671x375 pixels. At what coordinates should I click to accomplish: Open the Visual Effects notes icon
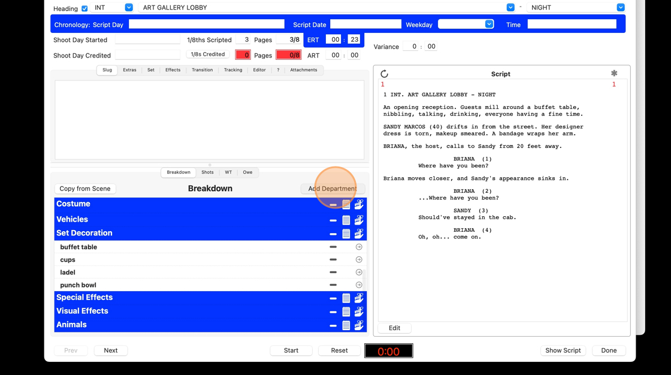coord(346,312)
